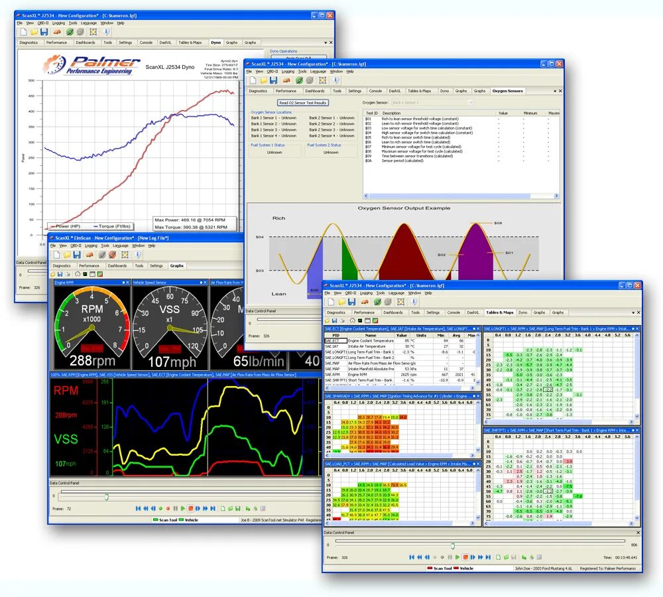The height and width of the screenshot is (597, 663).
Task: Switch to Dyno tab in Tables & Maps window
Action: pos(523,312)
